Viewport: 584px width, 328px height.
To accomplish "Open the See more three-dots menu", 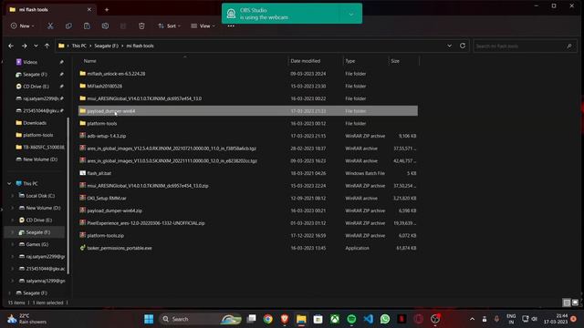I will pos(231,26).
